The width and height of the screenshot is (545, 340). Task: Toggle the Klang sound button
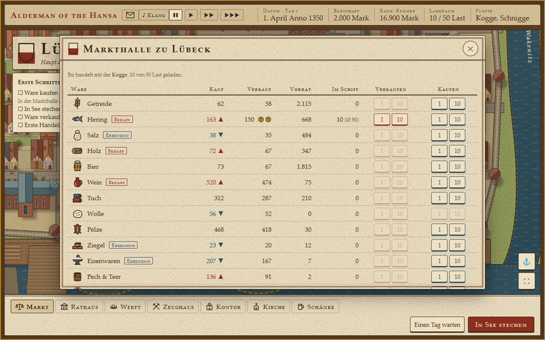(x=153, y=15)
